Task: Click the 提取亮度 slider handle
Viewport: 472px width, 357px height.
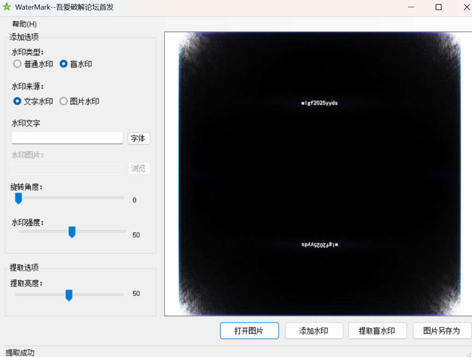Action: (x=69, y=295)
